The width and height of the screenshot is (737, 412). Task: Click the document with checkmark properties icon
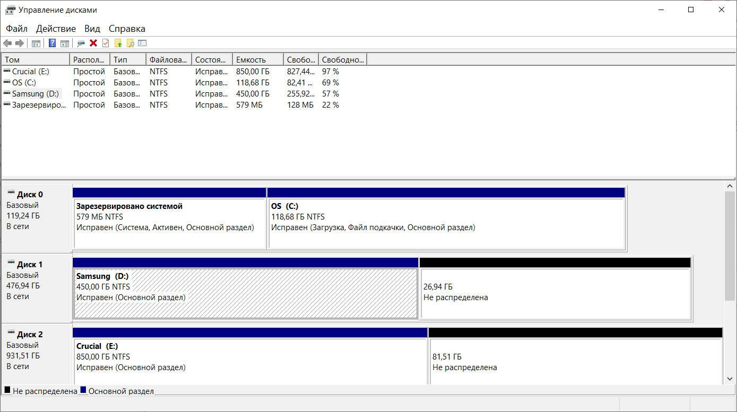(x=106, y=43)
